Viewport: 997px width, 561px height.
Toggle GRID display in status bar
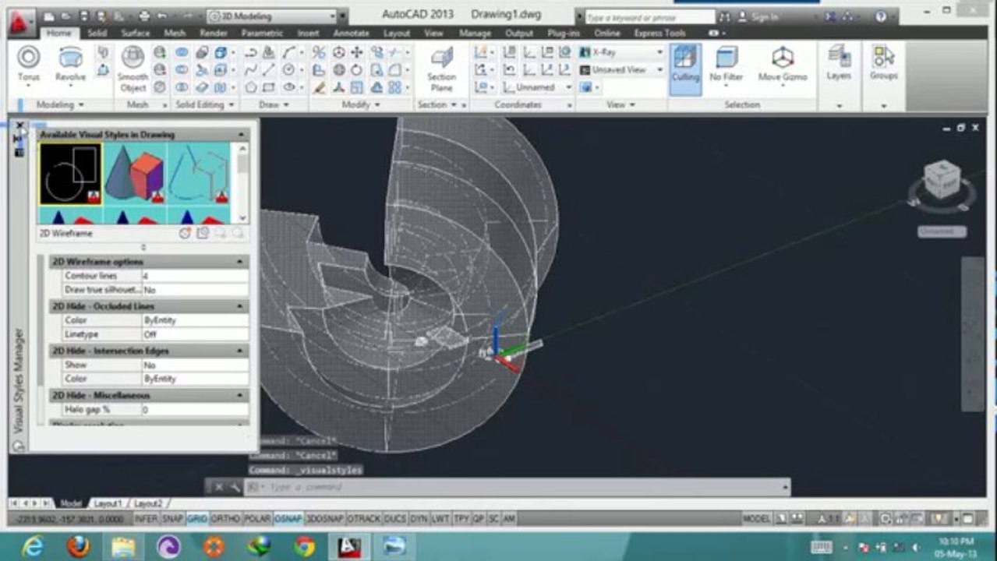(x=197, y=519)
